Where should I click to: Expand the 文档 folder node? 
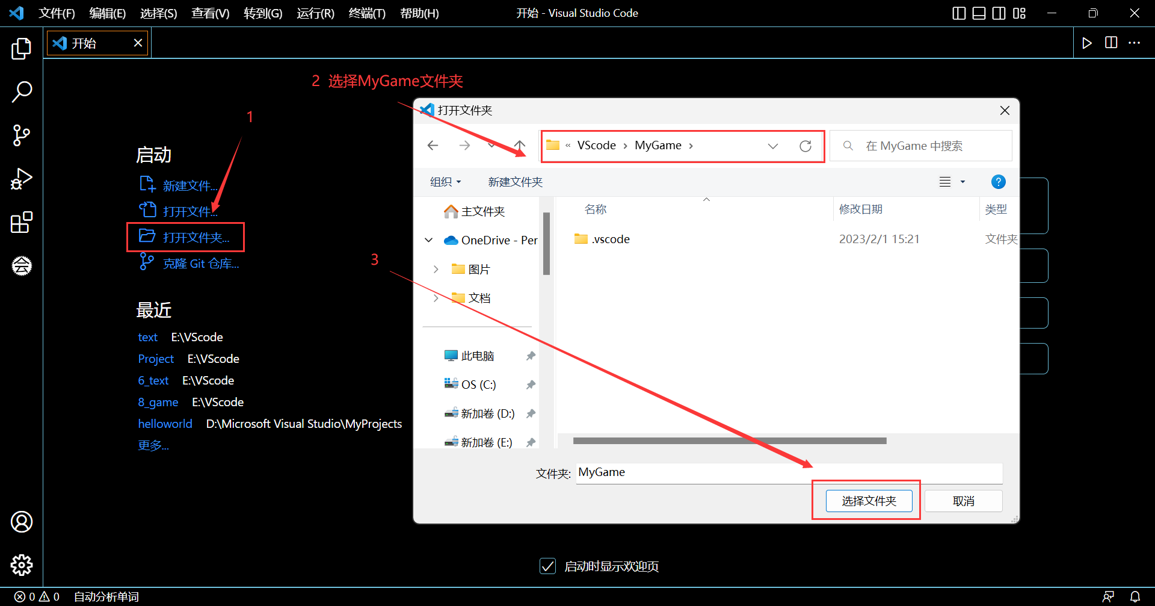point(436,298)
